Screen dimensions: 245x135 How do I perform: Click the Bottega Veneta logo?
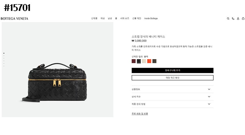pyautogui.click(x=14, y=18)
